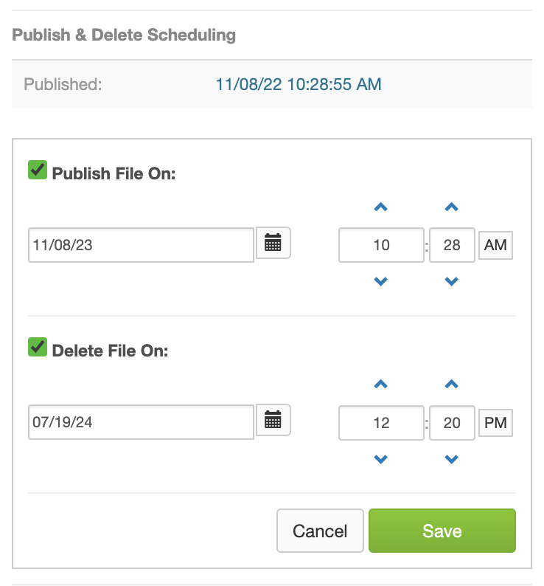Focus the delete date field 07/19/24
Screen dimensions: 544x586
pos(141,422)
